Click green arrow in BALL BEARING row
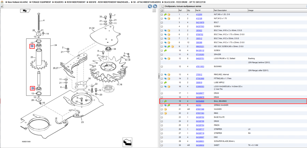Screen dimensions: 307x148 165,101
